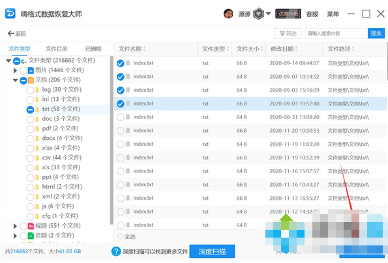Click the hexagonal VIP badge icon
This screenshot has width=388, height=263.
click(x=258, y=14)
